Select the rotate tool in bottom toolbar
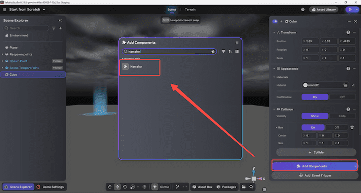The height and width of the screenshot is (193, 361). [x=125, y=187]
